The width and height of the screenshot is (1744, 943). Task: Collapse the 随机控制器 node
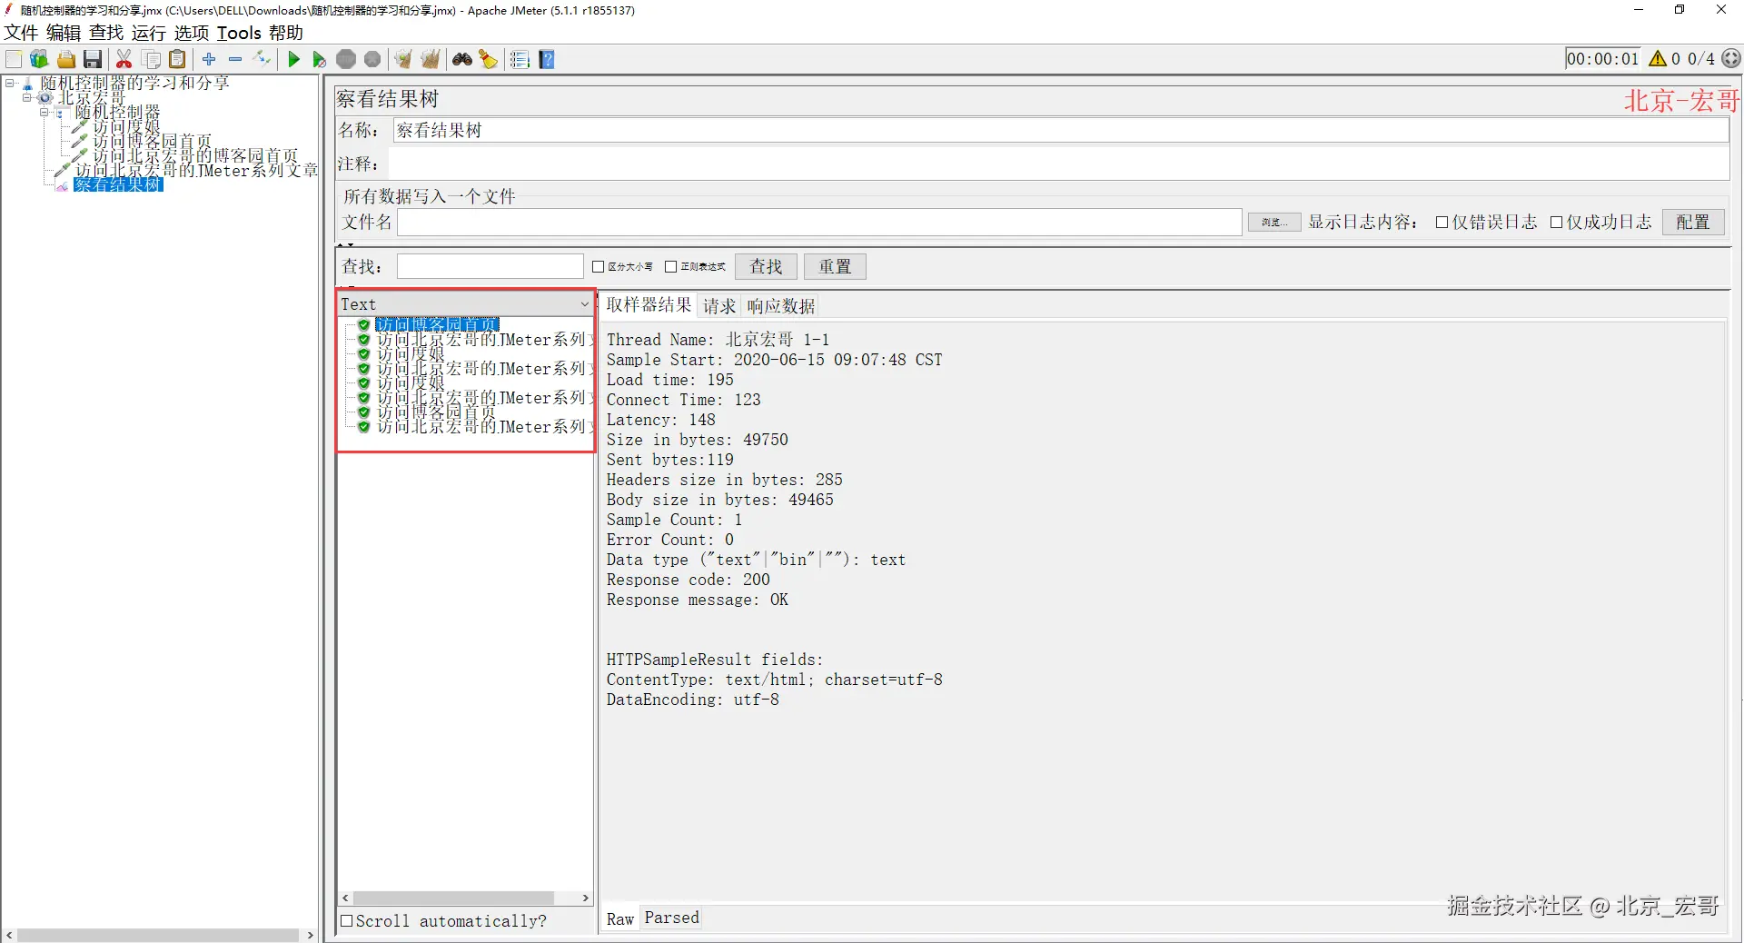pyautogui.click(x=45, y=112)
